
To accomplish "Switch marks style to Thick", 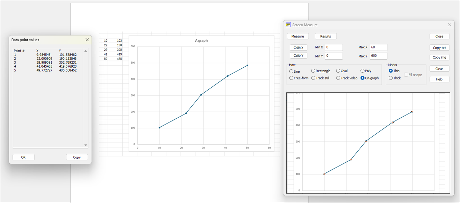I will click(391, 78).
